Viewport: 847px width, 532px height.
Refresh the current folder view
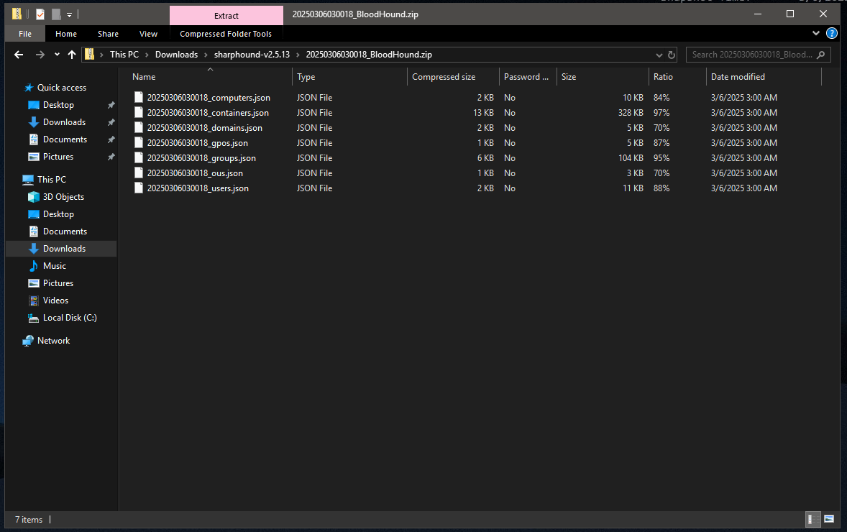[672, 55]
